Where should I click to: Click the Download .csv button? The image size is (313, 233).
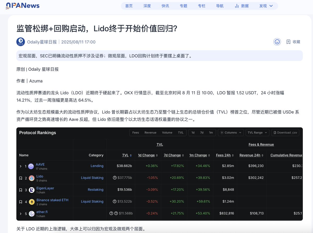click(285, 133)
